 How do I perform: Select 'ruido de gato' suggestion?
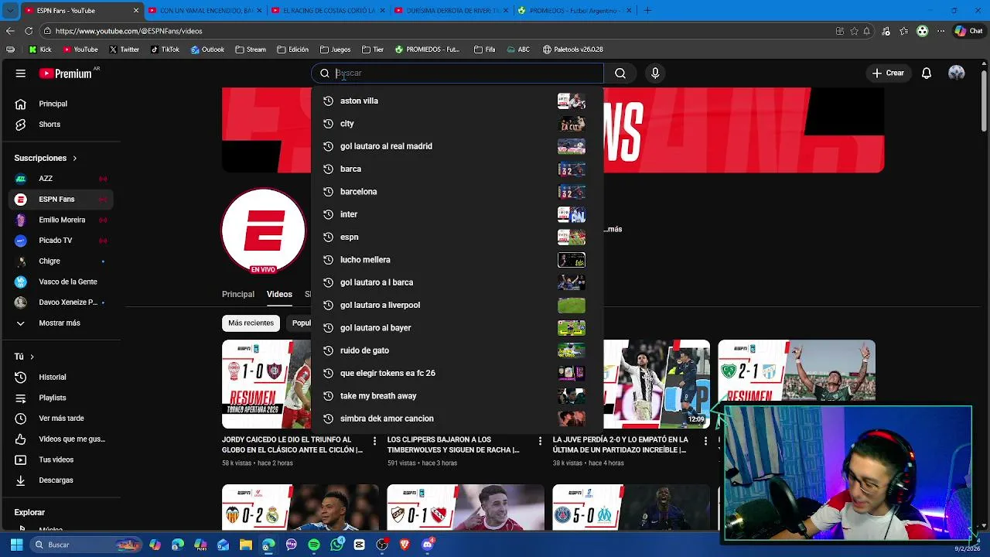(x=457, y=350)
